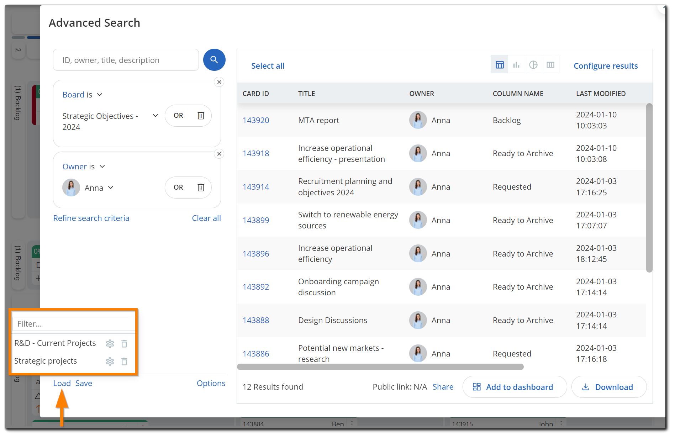Image resolution: width=675 pixels, height=438 pixels.
Task: Open card 143920 link
Action: [x=256, y=121]
